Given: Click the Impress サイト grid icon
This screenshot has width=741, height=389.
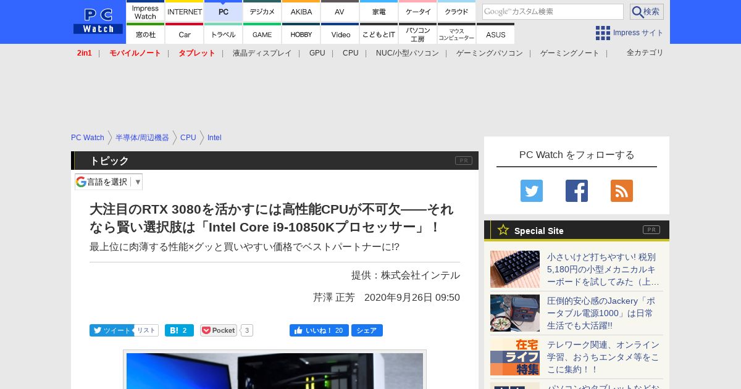Looking at the screenshot, I should pyautogui.click(x=603, y=33).
